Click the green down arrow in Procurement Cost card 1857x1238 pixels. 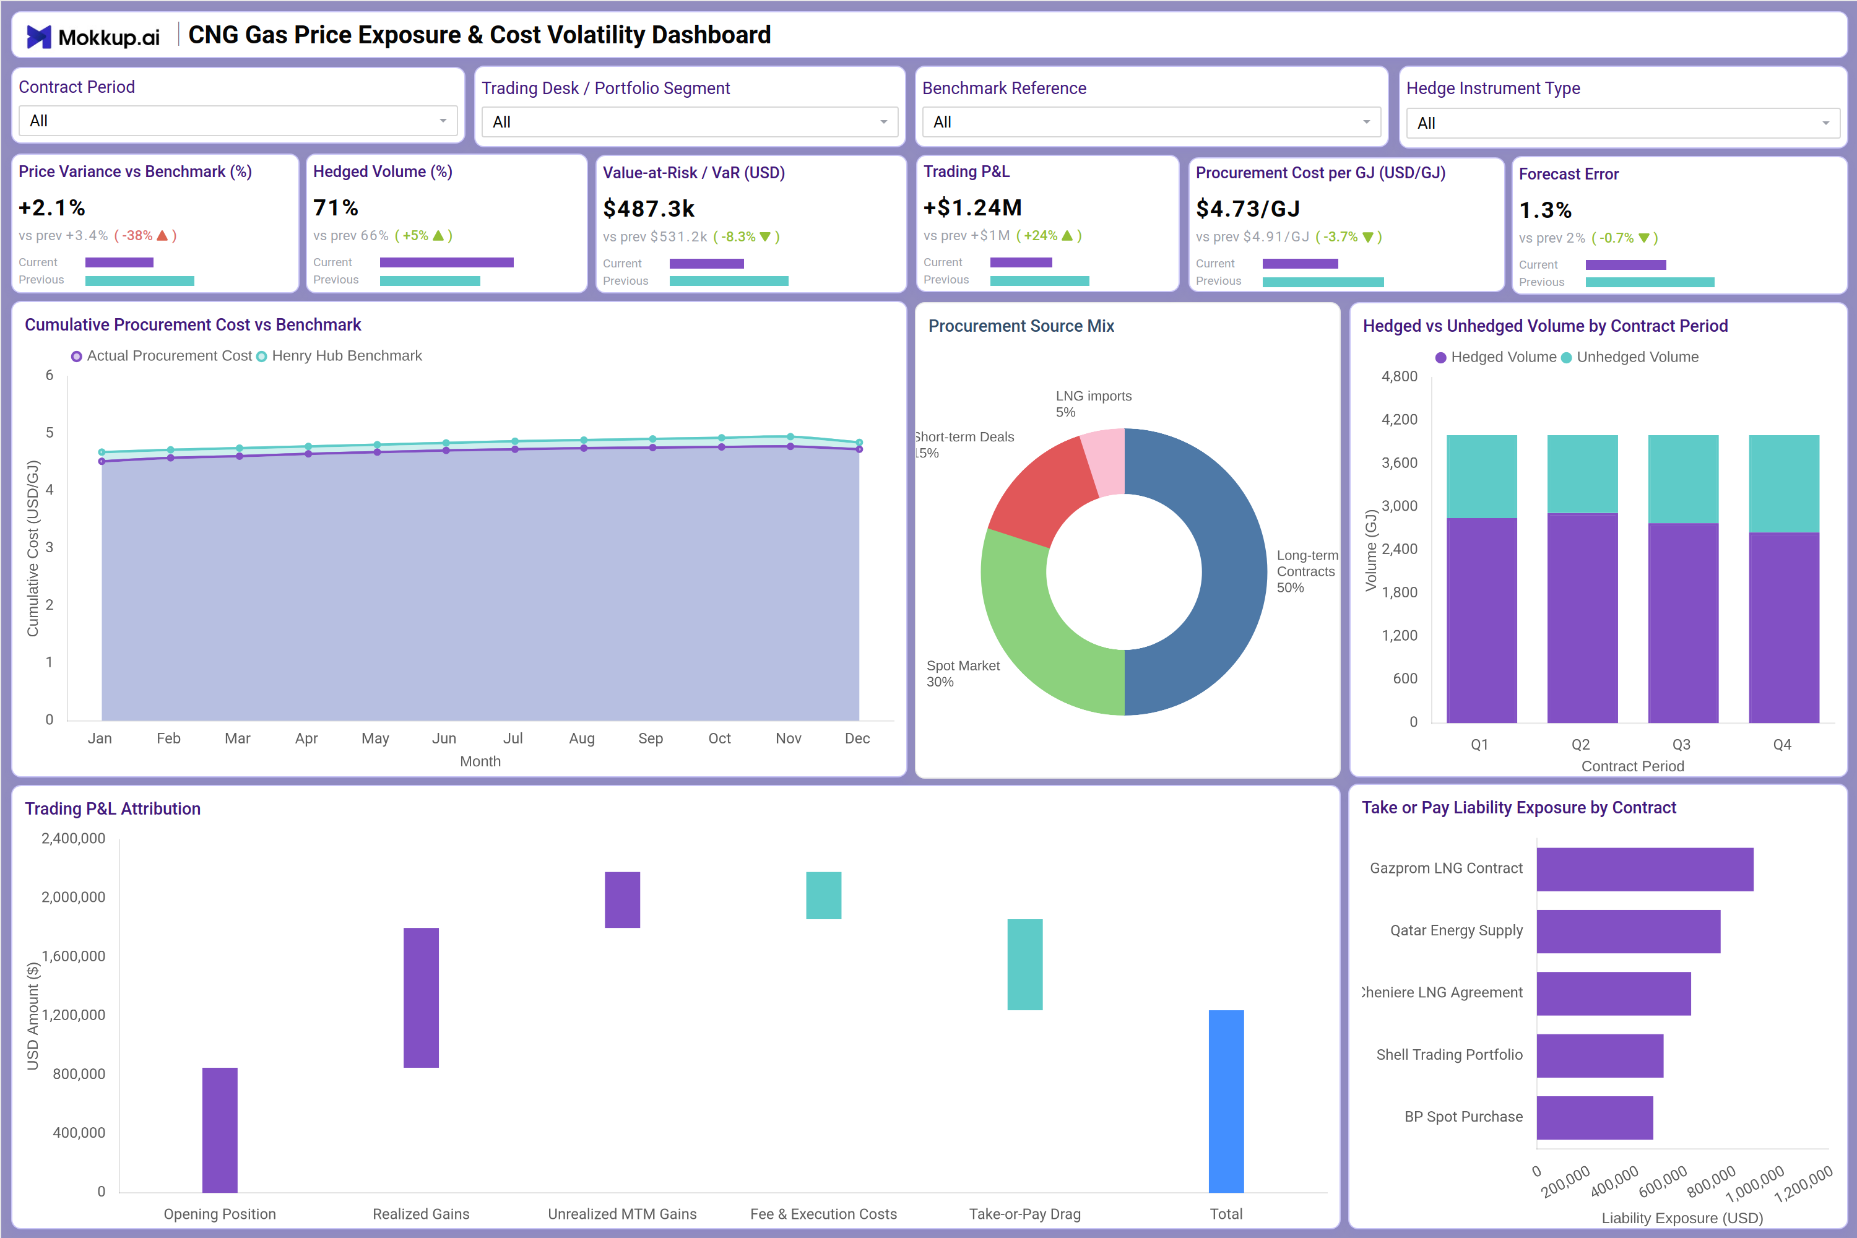coord(1367,237)
